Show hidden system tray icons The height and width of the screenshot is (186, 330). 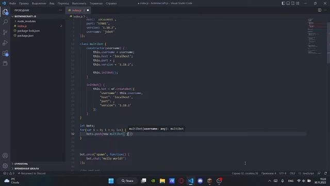point(269,181)
